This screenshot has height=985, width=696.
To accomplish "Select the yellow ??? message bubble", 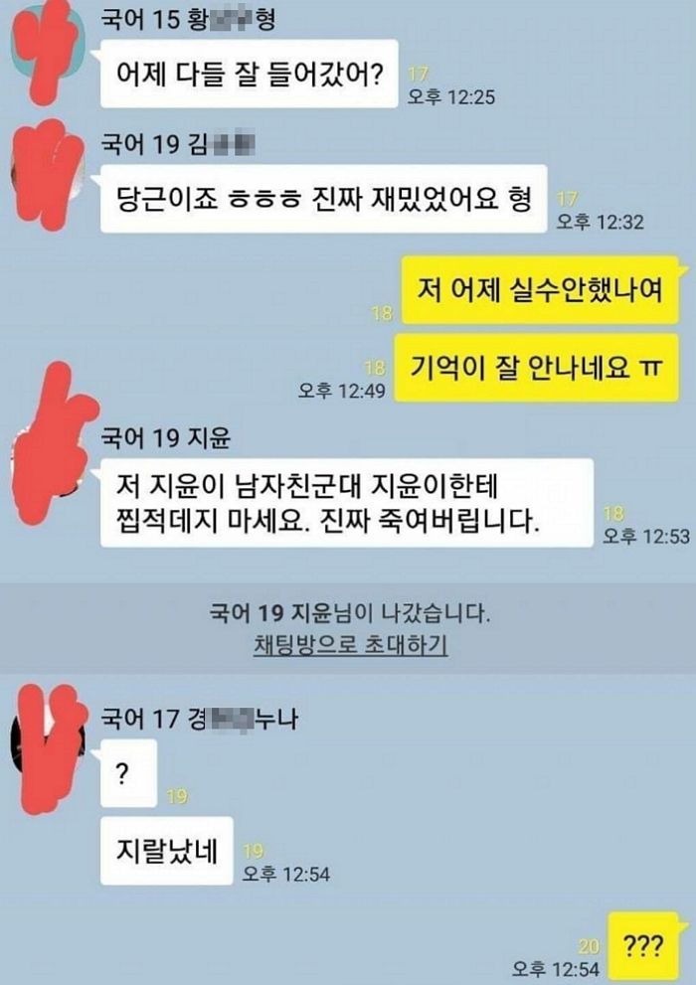I will click(x=643, y=946).
